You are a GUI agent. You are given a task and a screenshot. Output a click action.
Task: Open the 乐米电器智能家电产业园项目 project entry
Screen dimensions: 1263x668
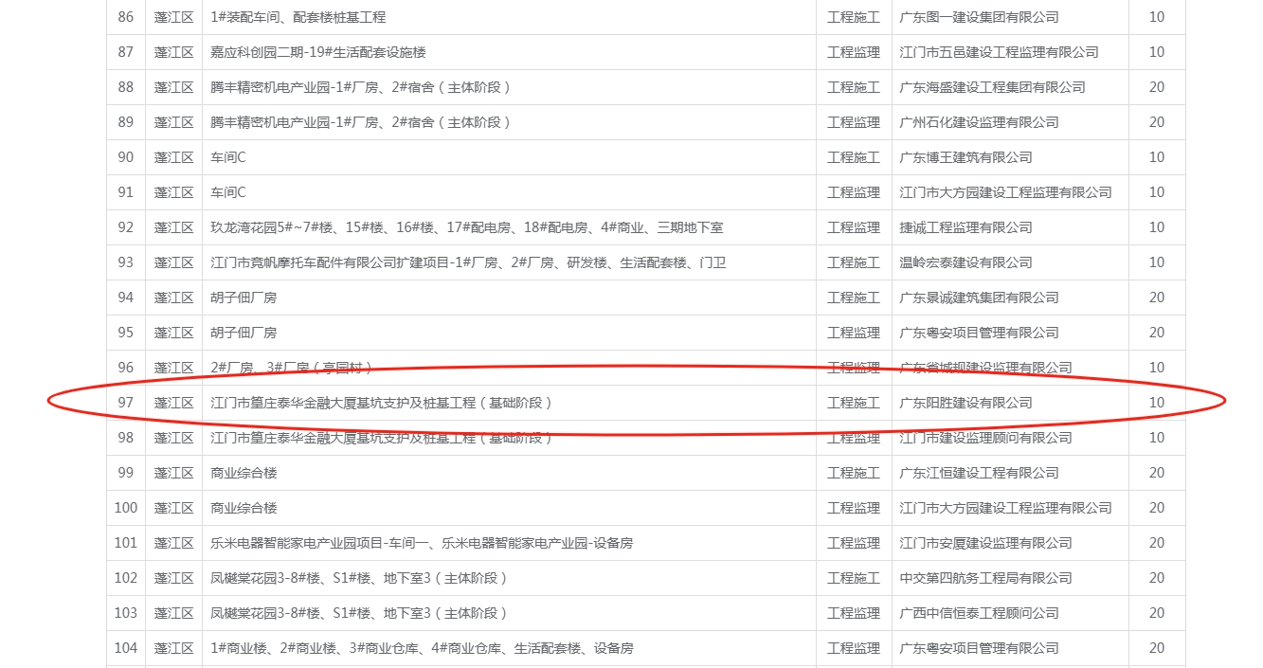click(x=421, y=543)
